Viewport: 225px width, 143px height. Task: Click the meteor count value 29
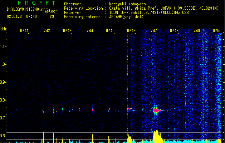(52, 16)
